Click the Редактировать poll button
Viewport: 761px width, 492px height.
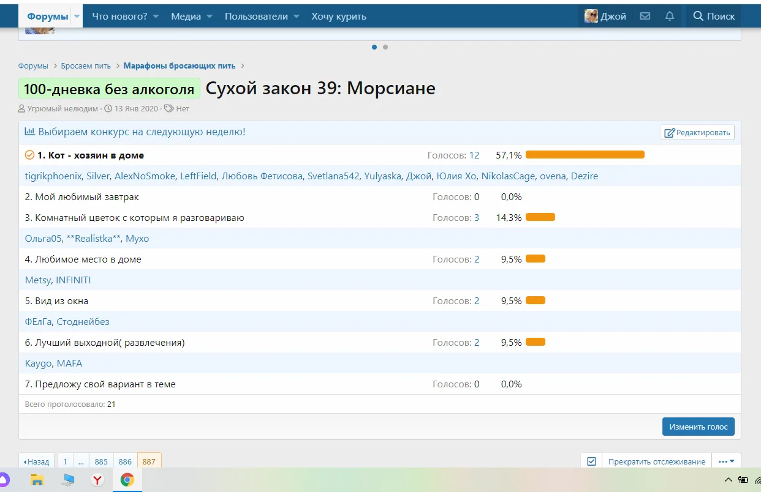point(697,132)
